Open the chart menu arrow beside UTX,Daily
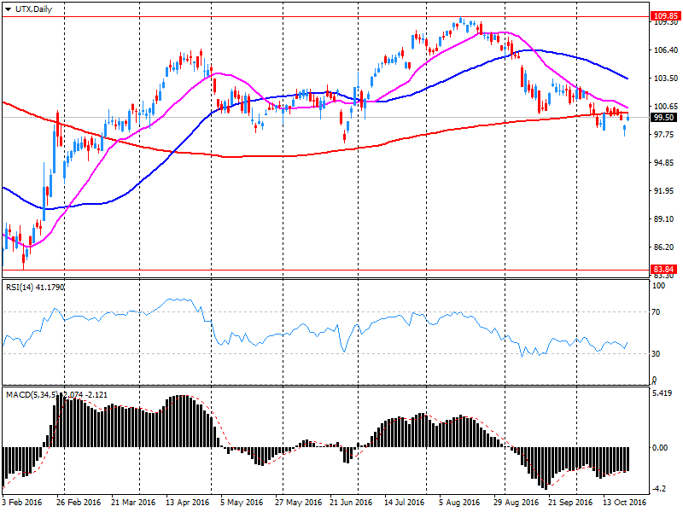Viewport: 683px width, 512px height. (x=8, y=9)
